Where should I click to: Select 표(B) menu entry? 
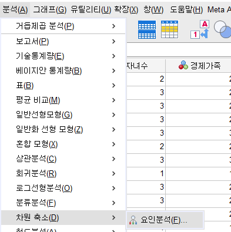coord(63,85)
